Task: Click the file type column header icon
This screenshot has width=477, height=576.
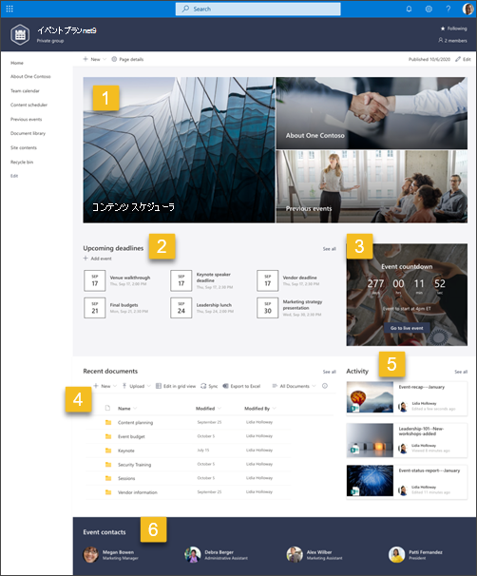Action: pos(107,408)
